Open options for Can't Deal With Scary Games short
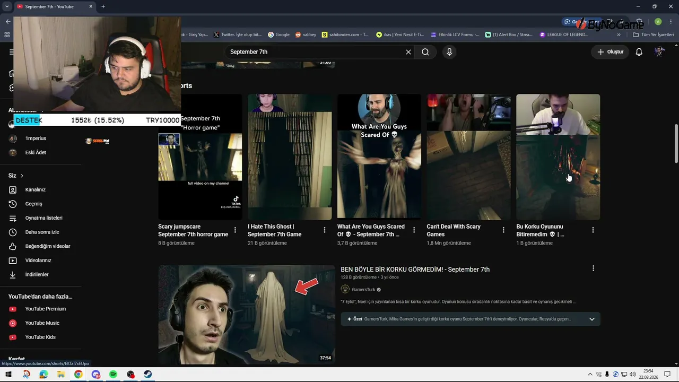The height and width of the screenshot is (382, 679). tap(503, 230)
